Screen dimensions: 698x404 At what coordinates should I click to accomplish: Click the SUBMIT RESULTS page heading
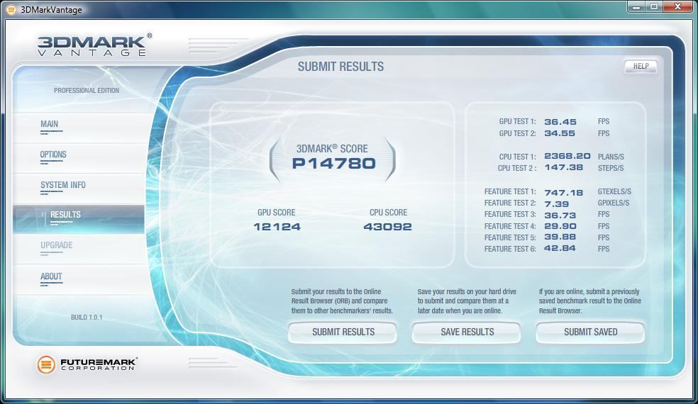click(x=340, y=67)
